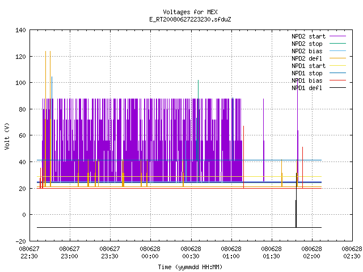This screenshot has height=272, width=363.
Task: Select the filename E_RT20080627223230.sfduZ subtitle
Action: tap(190, 19)
